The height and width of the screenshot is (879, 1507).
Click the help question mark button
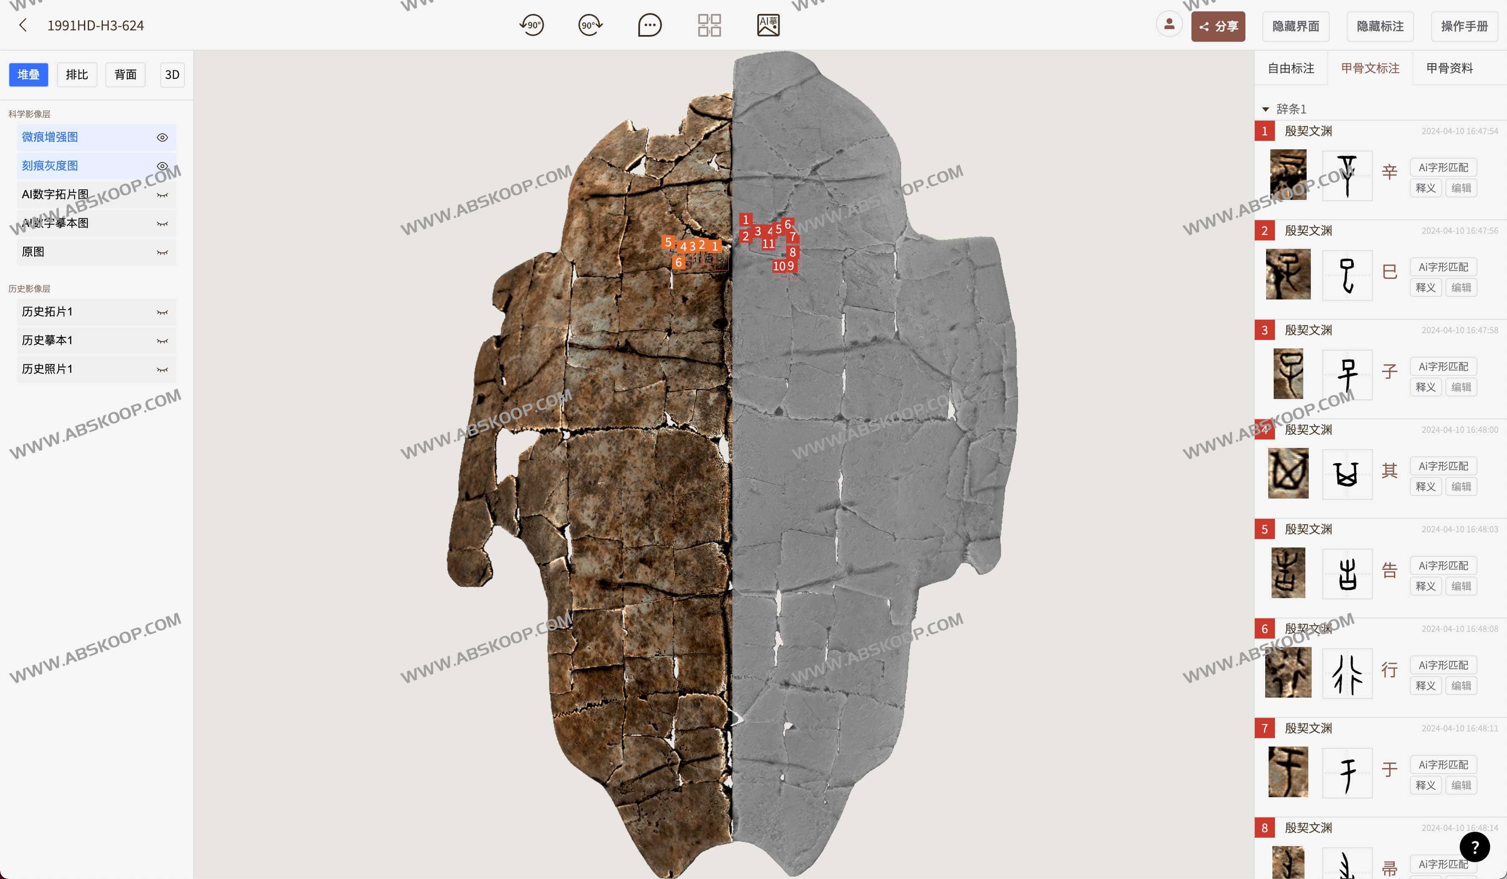1474,847
